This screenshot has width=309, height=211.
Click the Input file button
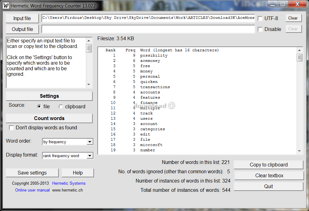(22, 18)
